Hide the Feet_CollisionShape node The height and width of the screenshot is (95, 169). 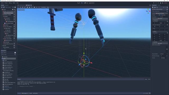[14, 13]
